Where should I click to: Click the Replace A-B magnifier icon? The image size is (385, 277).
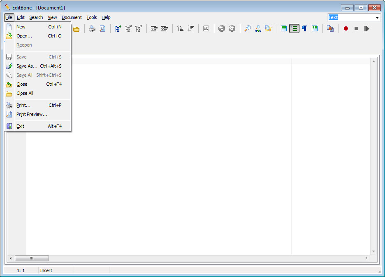click(x=258, y=29)
